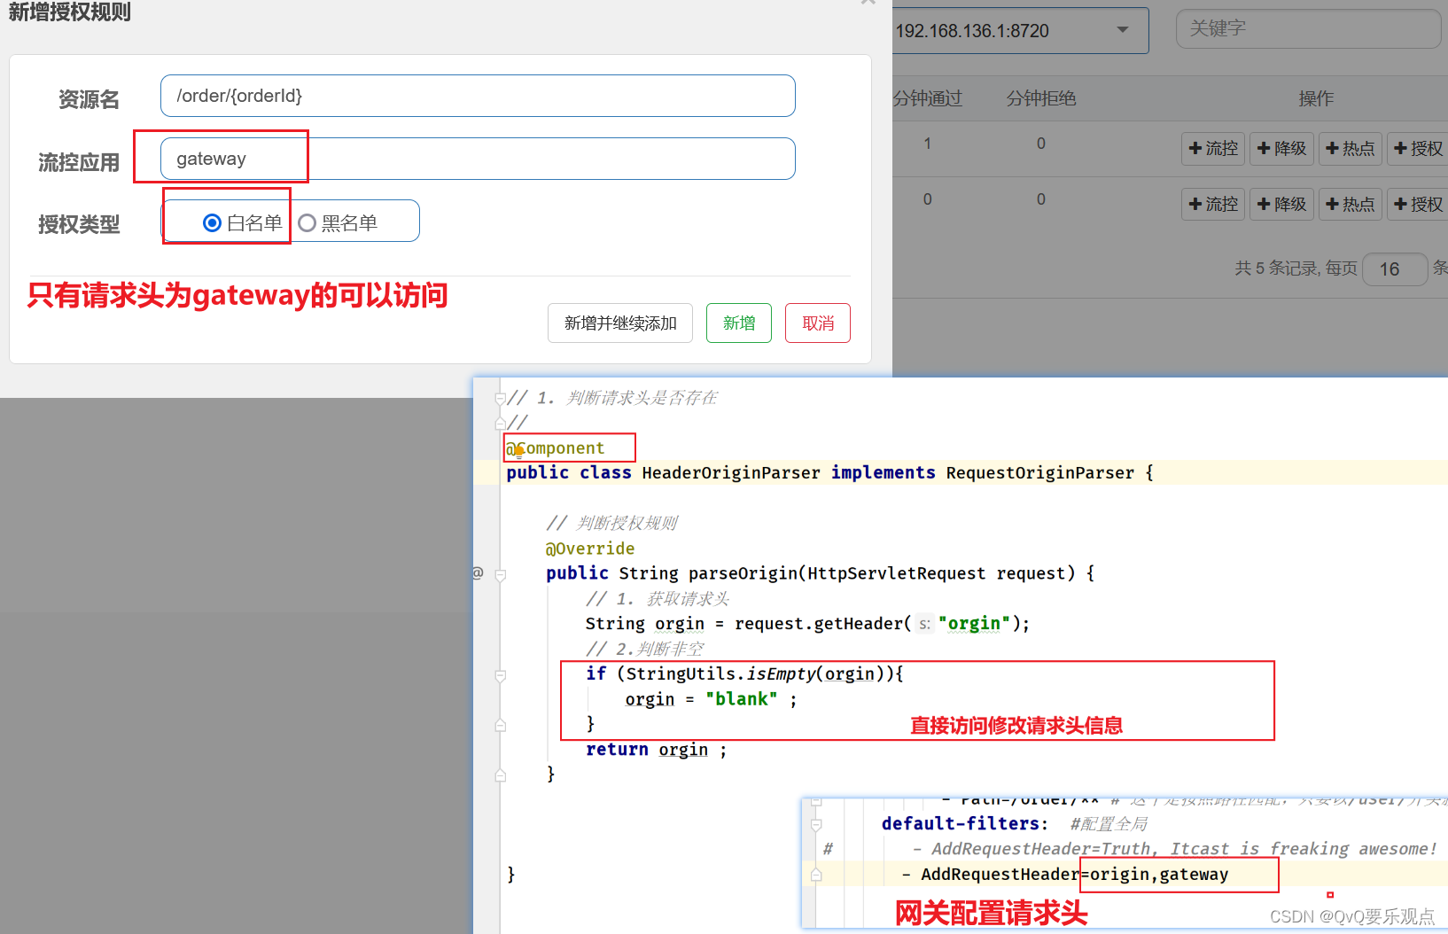Click the green 新增 button
1448x934 pixels.
739,323
